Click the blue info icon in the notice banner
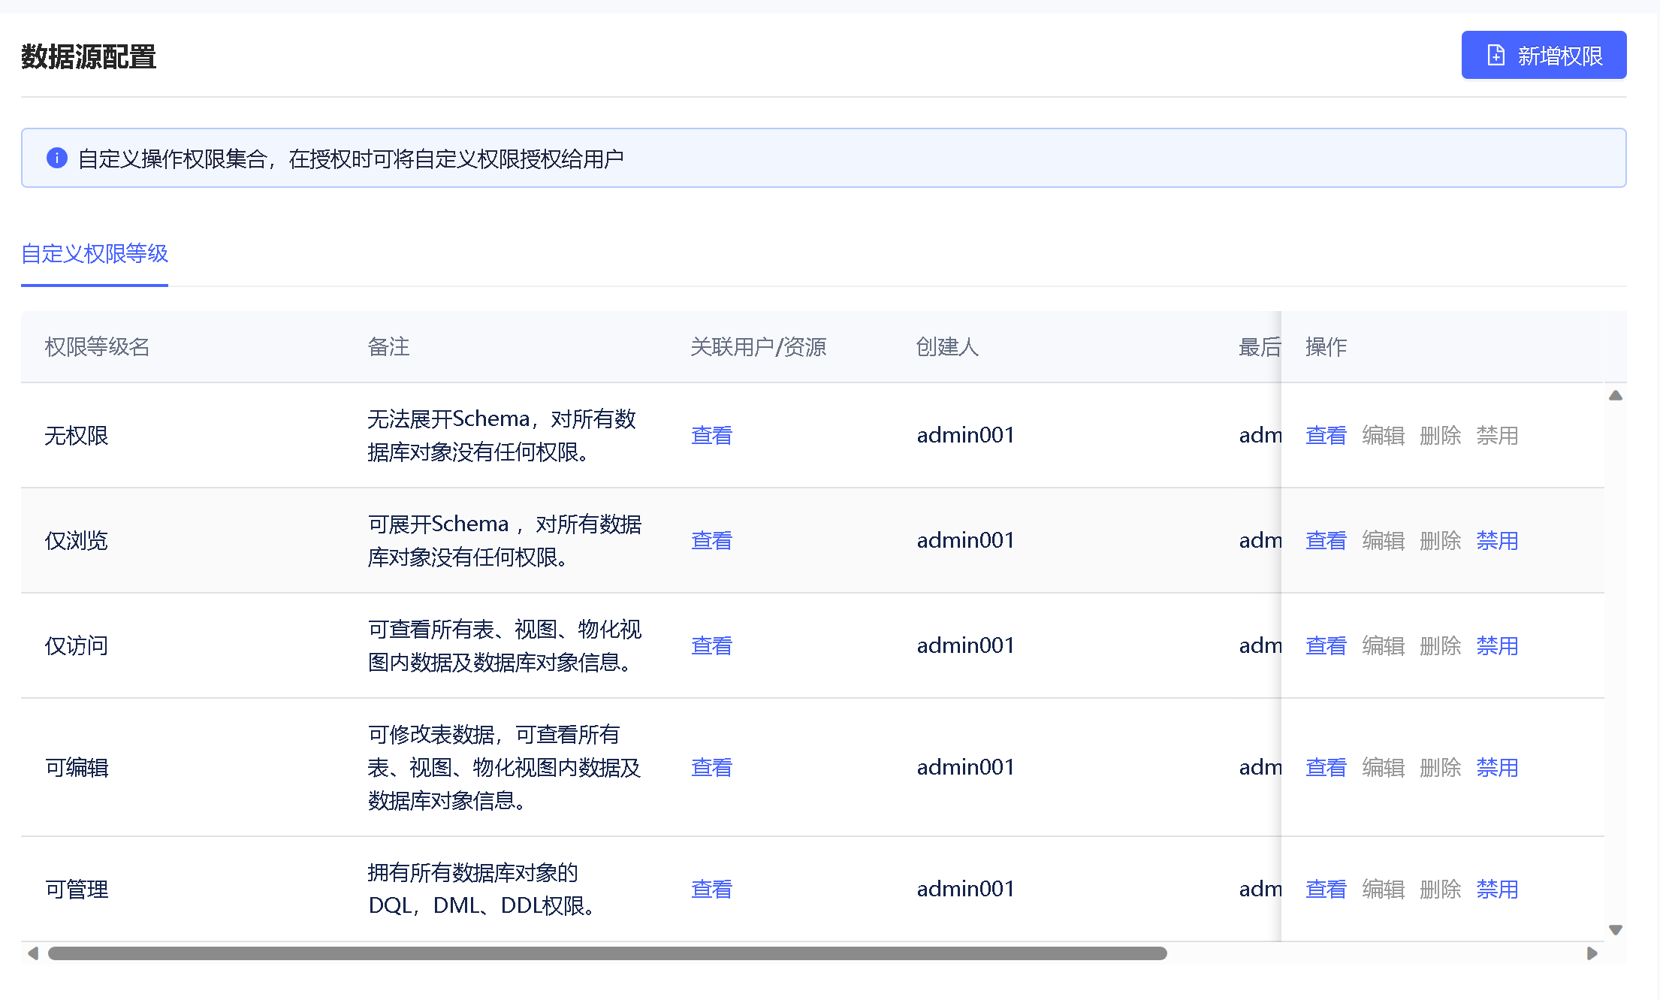1660x1000 pixels. [57, 158]
